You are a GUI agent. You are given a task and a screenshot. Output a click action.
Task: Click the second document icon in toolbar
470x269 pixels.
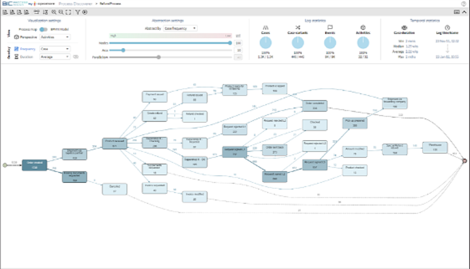coord(13,13)
